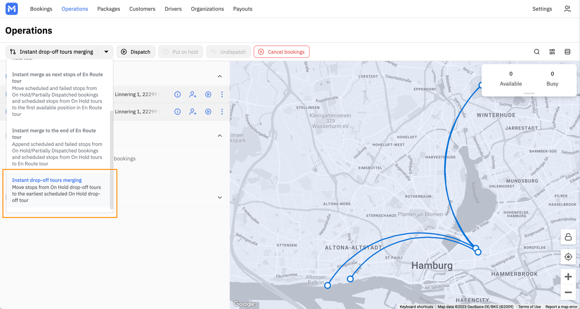The width and height of the screenshot is (580, 309).
Task: Click the Available drivers counter
Action: click(511, 79)
